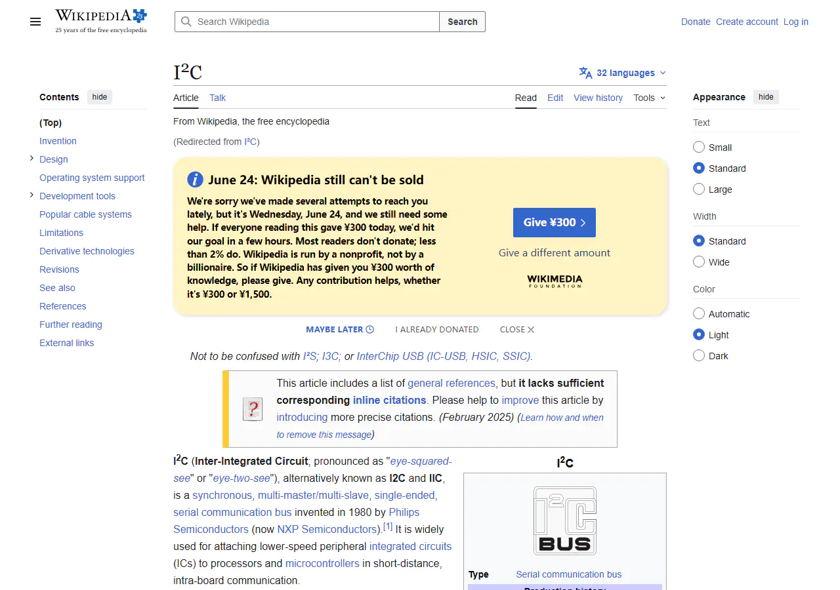
Task: Expand the Design section in contents
Action: point(31,159)
